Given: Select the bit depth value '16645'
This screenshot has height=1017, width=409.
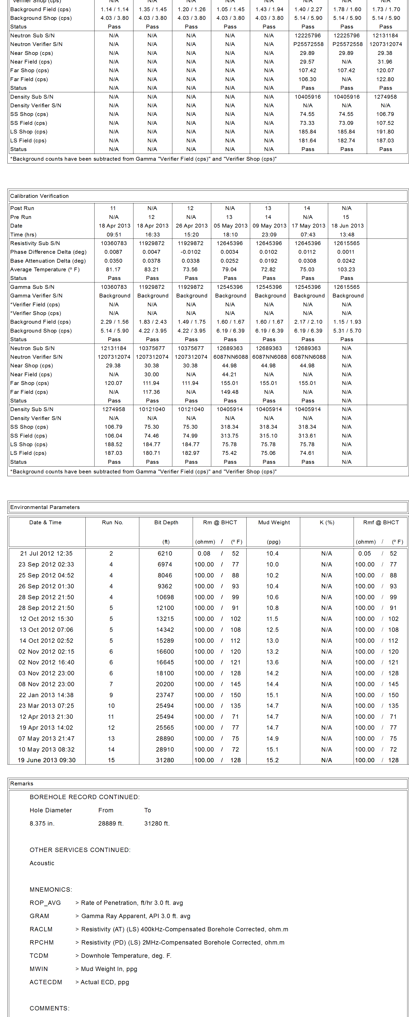Looking at the screenshot, I should pos(165,662).
